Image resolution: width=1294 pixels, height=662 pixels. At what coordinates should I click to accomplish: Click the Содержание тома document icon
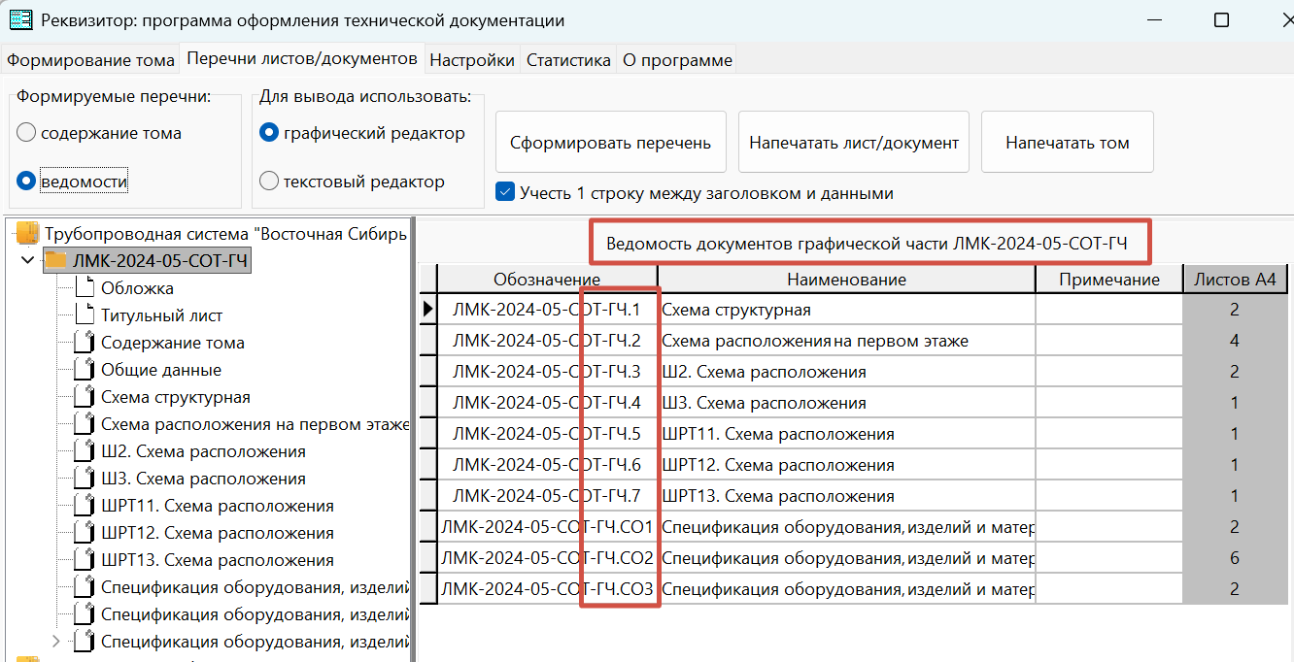[85, 342]
